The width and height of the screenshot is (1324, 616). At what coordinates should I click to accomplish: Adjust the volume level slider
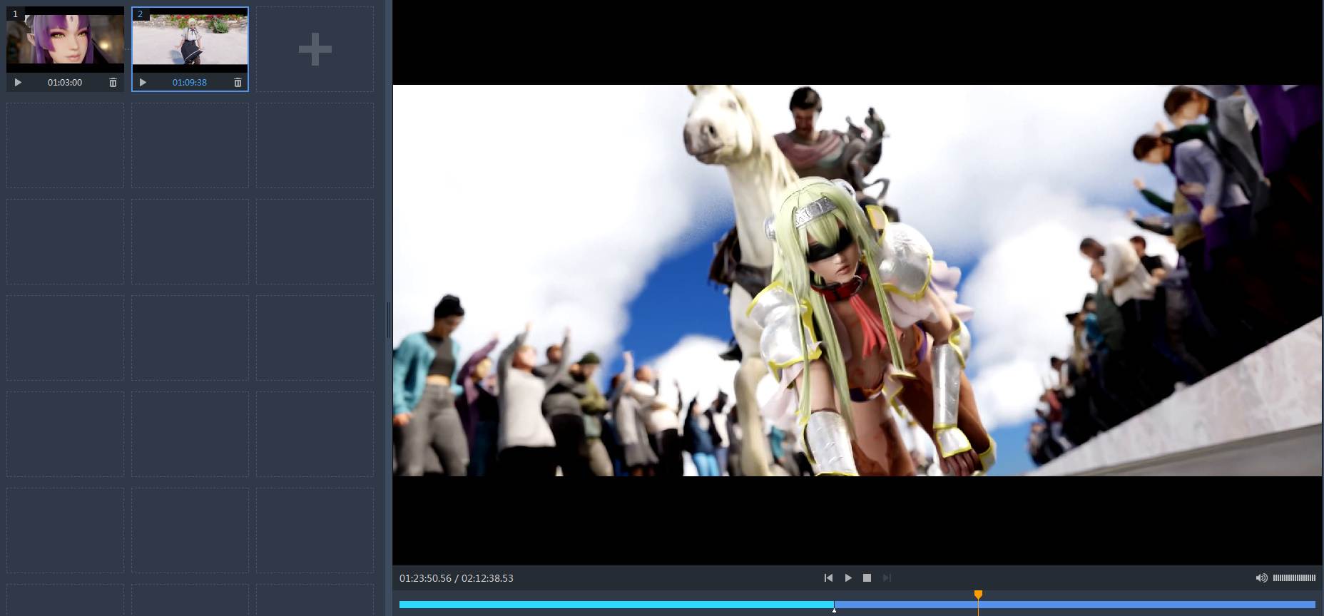click(x=1294, y=578)
